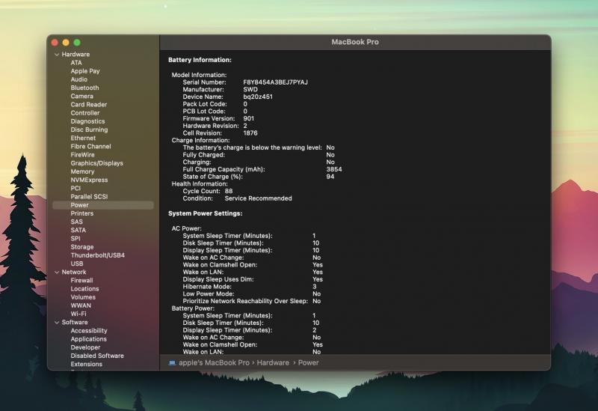
Task: Click the System Power Settings heading
Action: click(205, 213)
